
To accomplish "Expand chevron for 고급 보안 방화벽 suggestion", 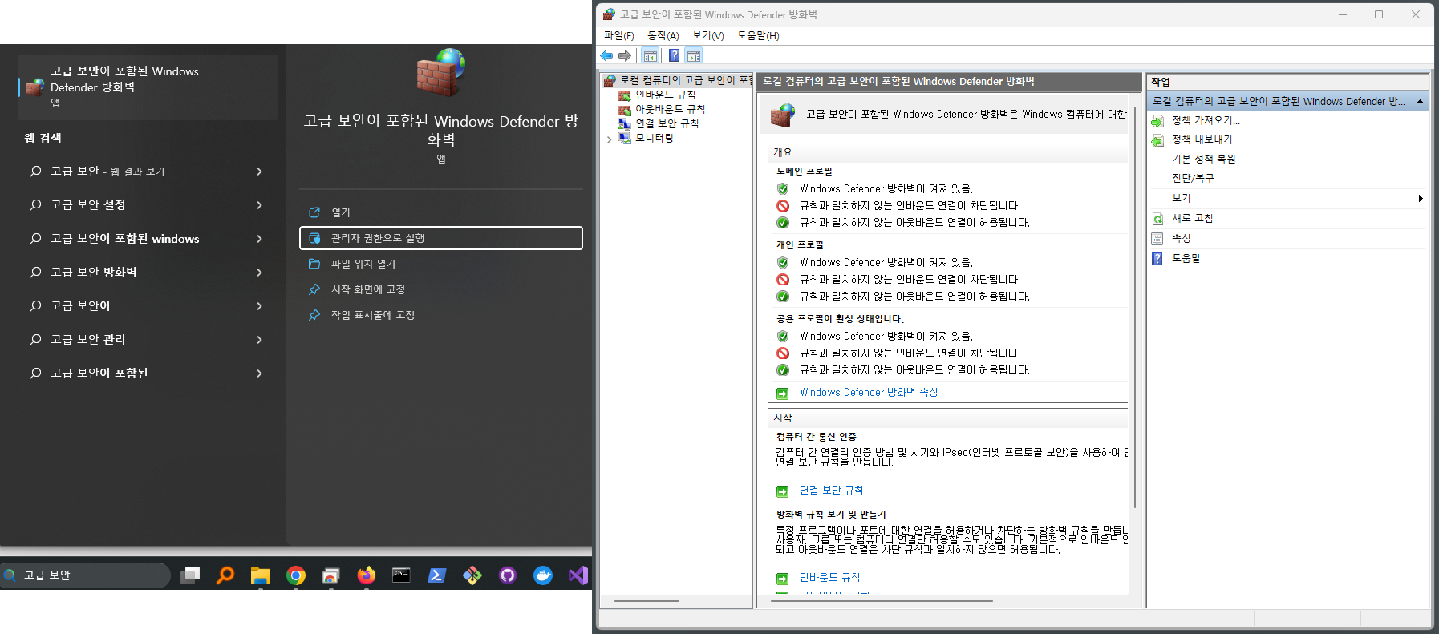I will 259,273.
